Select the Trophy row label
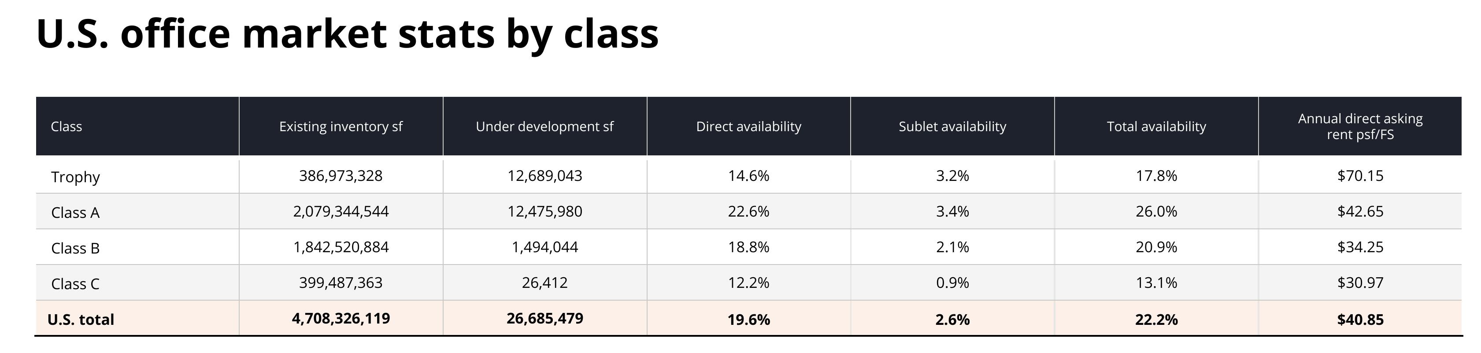This screenshot has width=1481, height=353. [75, 177]
